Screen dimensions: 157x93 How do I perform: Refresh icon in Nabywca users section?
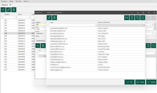pyautogui.click(x=153, y=46)
